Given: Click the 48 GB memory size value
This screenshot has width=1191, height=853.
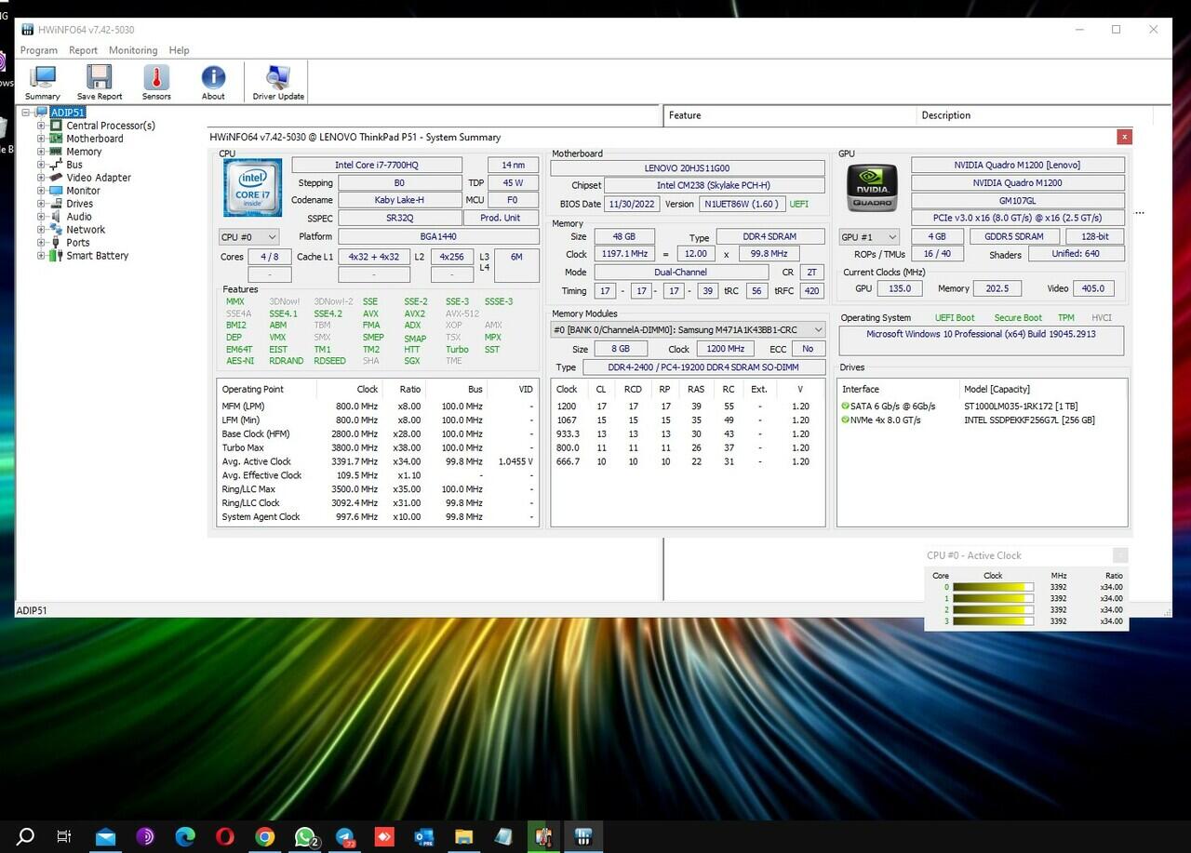Looking at the screenshot, I should coord(624,237).
